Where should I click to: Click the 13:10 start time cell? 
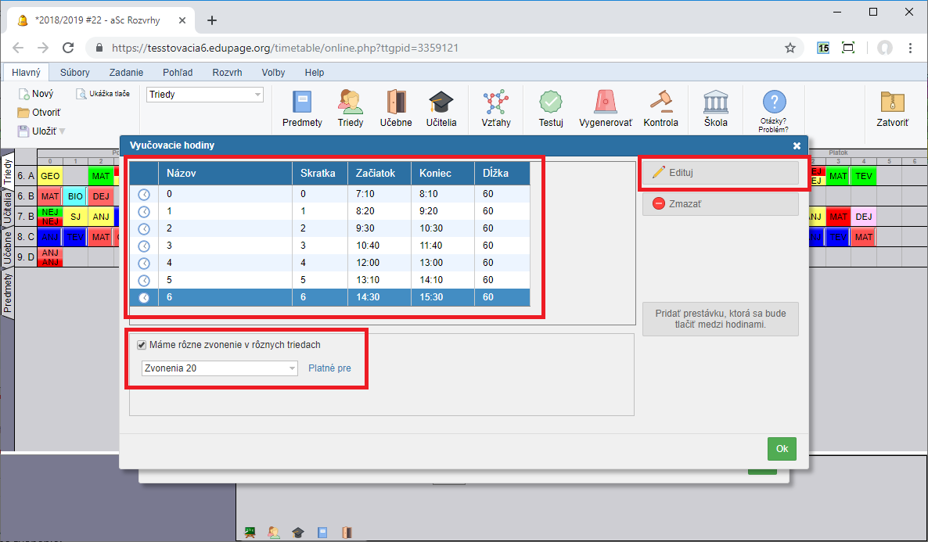379,280
